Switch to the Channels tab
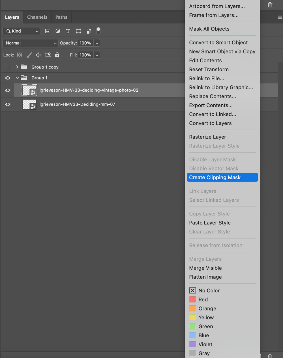The image size is (283, 358). pos(37,17)
